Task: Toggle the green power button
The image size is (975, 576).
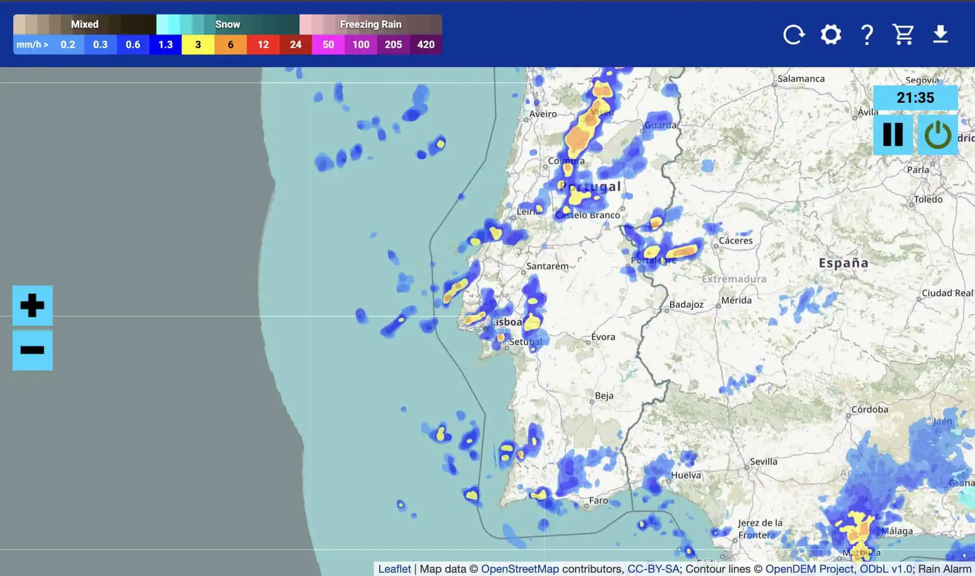Action: pyautogui.click(x=938, y=134)
